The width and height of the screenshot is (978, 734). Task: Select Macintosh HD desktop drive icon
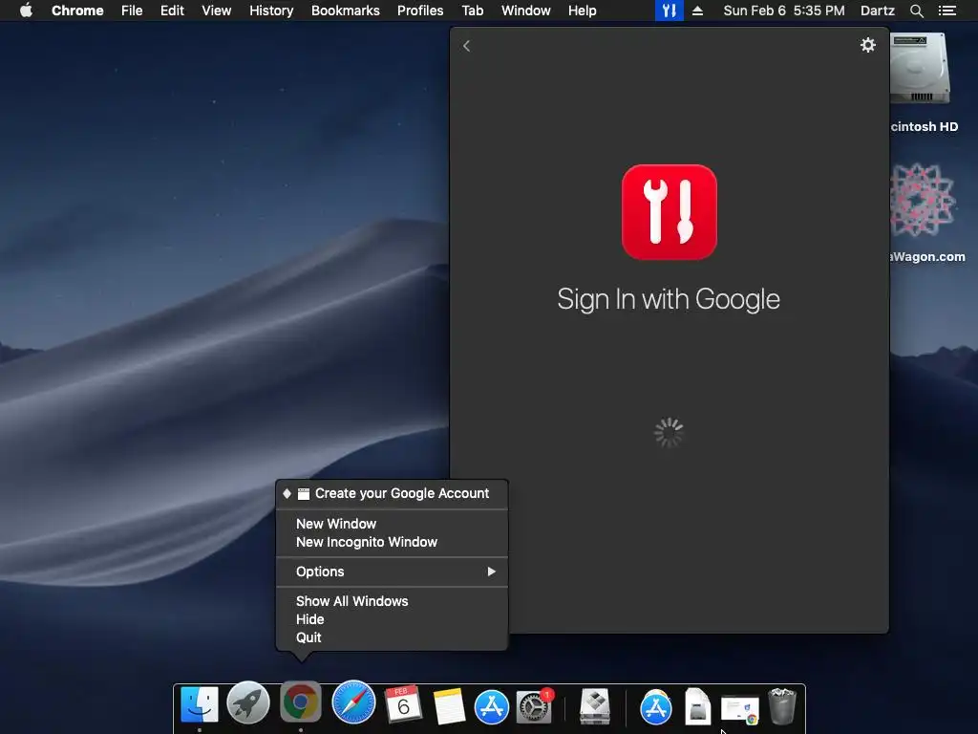[922, 69]
